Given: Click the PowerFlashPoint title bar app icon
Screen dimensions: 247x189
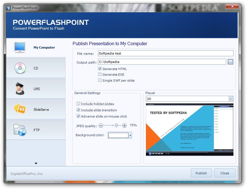Looking at the screenshot, I should tap(8, 8).
